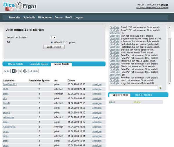Open the Profil menu item
Screen dimensions: 174x147
pyautogui.click(x=68, y=17)
